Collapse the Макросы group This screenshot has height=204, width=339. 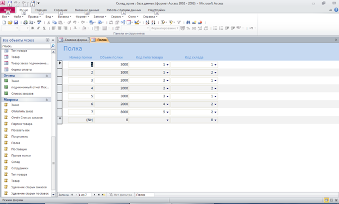47,100
